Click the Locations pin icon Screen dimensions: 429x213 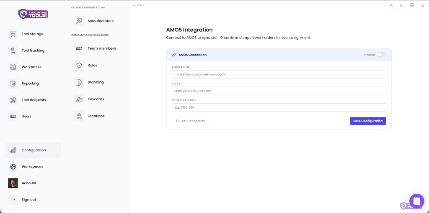point(79,116)
